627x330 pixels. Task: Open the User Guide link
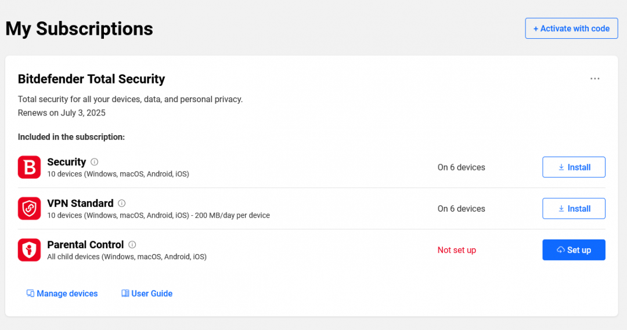[152, 293]
